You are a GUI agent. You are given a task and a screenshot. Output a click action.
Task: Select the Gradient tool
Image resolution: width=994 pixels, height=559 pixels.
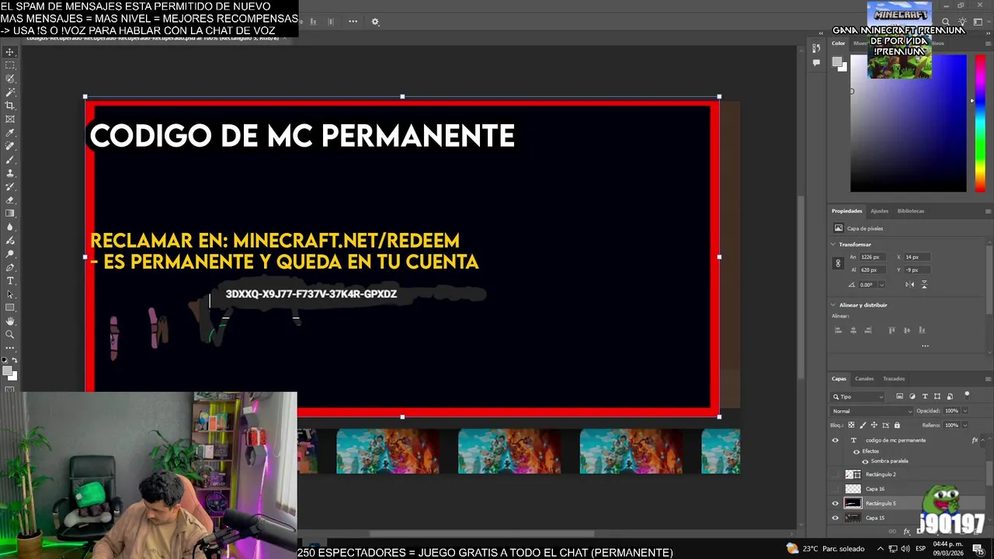[x=10, y=214]
